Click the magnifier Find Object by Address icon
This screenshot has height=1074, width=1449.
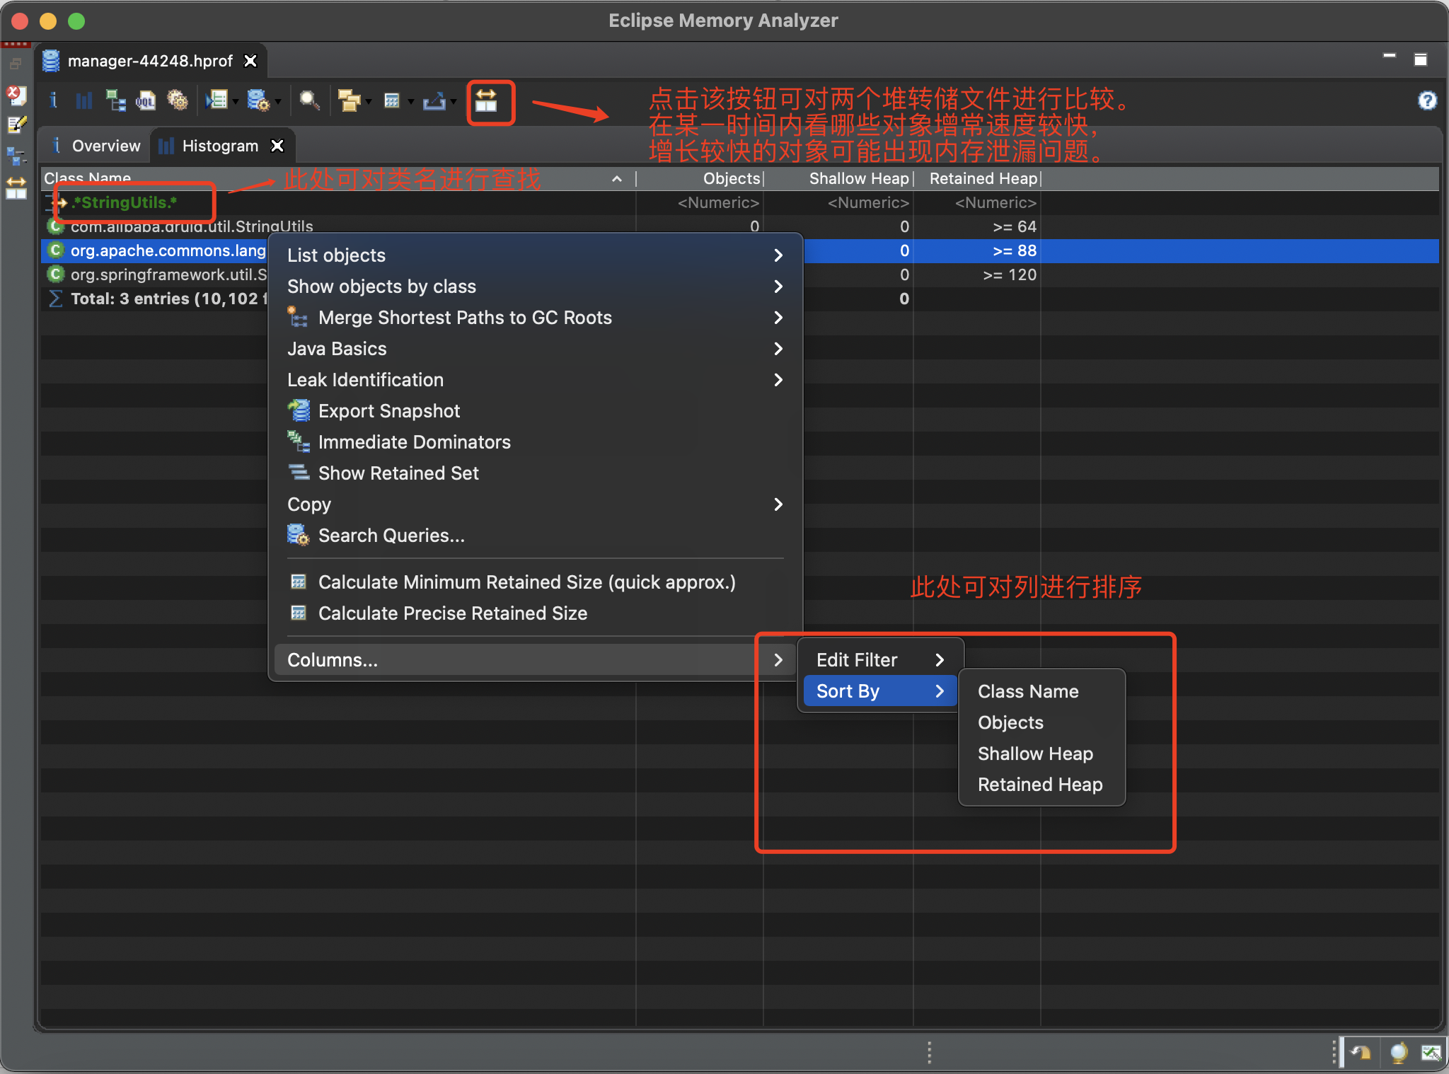[x=309, y=100]
